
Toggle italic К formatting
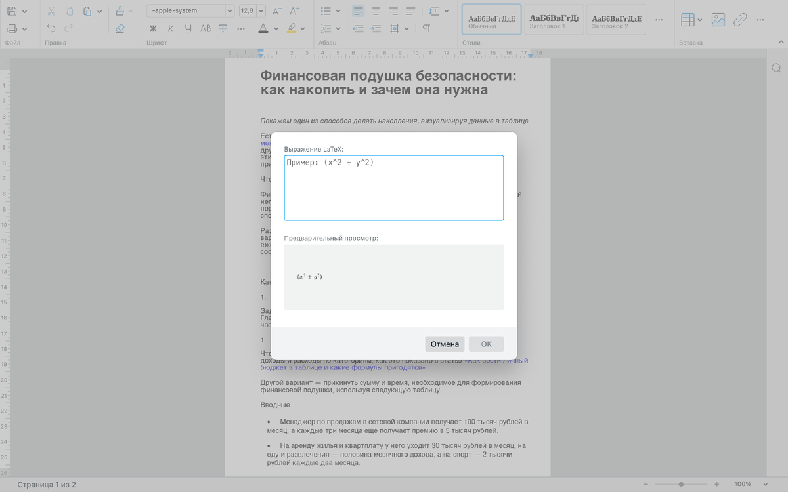[171, 29]
